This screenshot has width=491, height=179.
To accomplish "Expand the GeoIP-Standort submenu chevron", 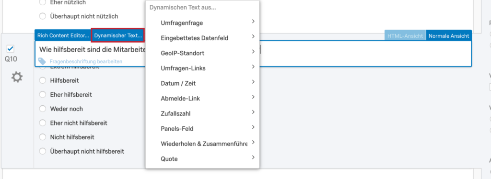I will tap(253, 52).
